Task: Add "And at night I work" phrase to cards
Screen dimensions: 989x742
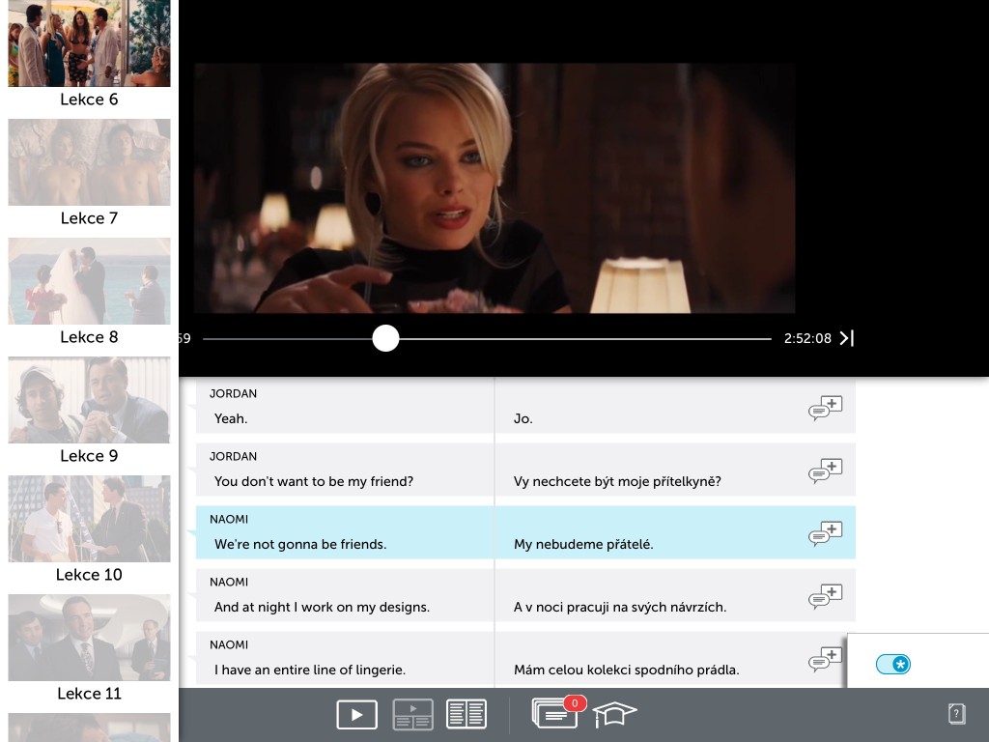Action: point(825,597)
